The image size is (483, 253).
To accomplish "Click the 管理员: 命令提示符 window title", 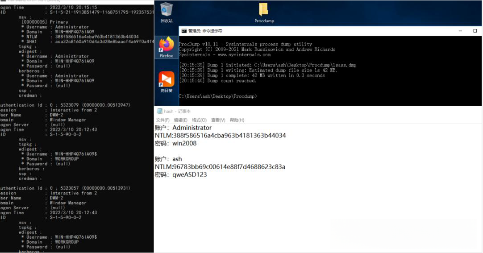I will pos(205,31).
